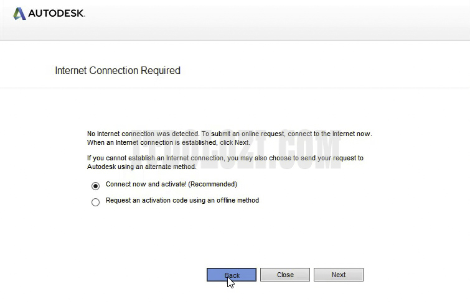This screenshot has height=302, width=470.
Task: Click the gray header banner beside the logo
Action: [x=280, y=19]
